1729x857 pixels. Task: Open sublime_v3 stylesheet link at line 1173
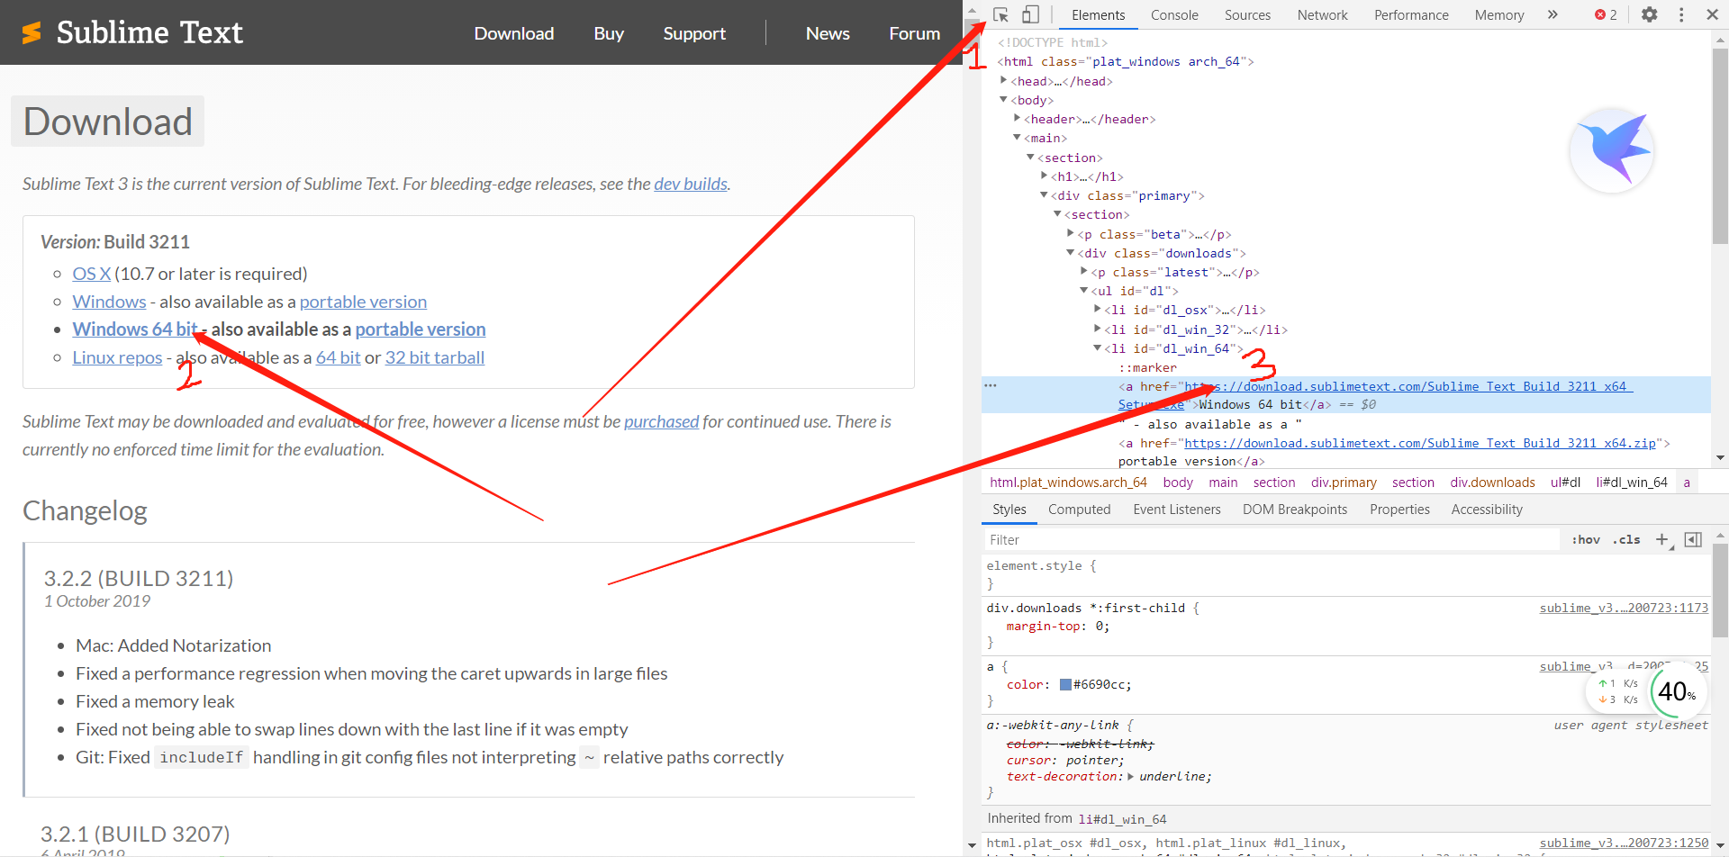click(x=1624, y=608)
